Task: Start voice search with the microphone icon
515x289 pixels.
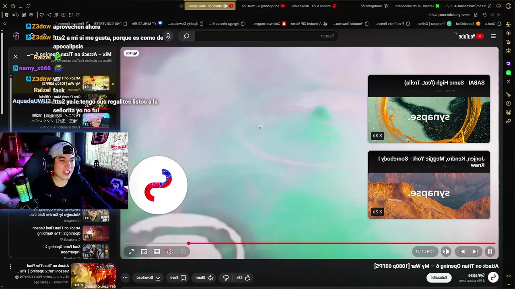Action: point(168,36)
